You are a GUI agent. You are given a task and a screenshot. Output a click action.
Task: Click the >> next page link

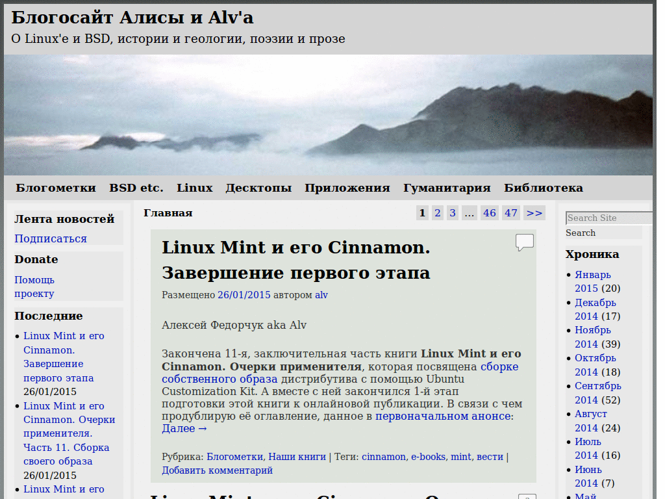[534, 213]
